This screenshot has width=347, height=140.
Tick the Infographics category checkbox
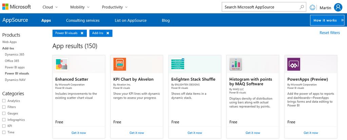4,120
